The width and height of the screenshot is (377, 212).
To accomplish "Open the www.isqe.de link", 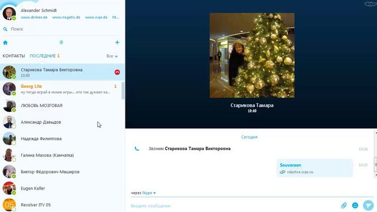I will click(x=96, y=17).
